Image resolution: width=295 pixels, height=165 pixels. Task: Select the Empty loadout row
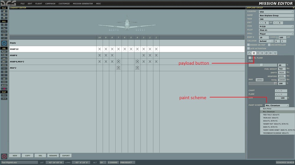coord(127,43)
